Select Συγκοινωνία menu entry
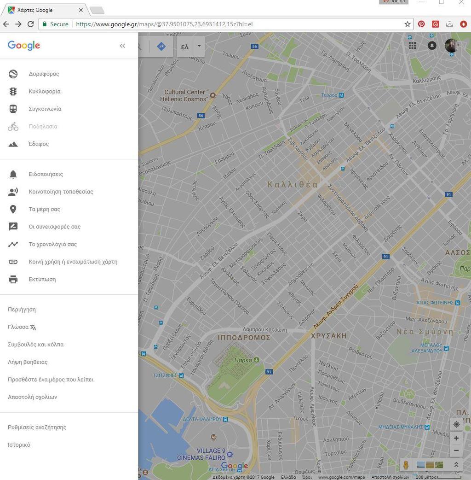 45,109
